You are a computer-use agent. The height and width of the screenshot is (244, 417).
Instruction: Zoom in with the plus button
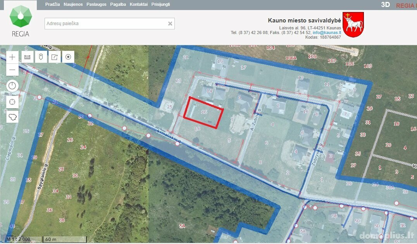[x=12, y=57]
